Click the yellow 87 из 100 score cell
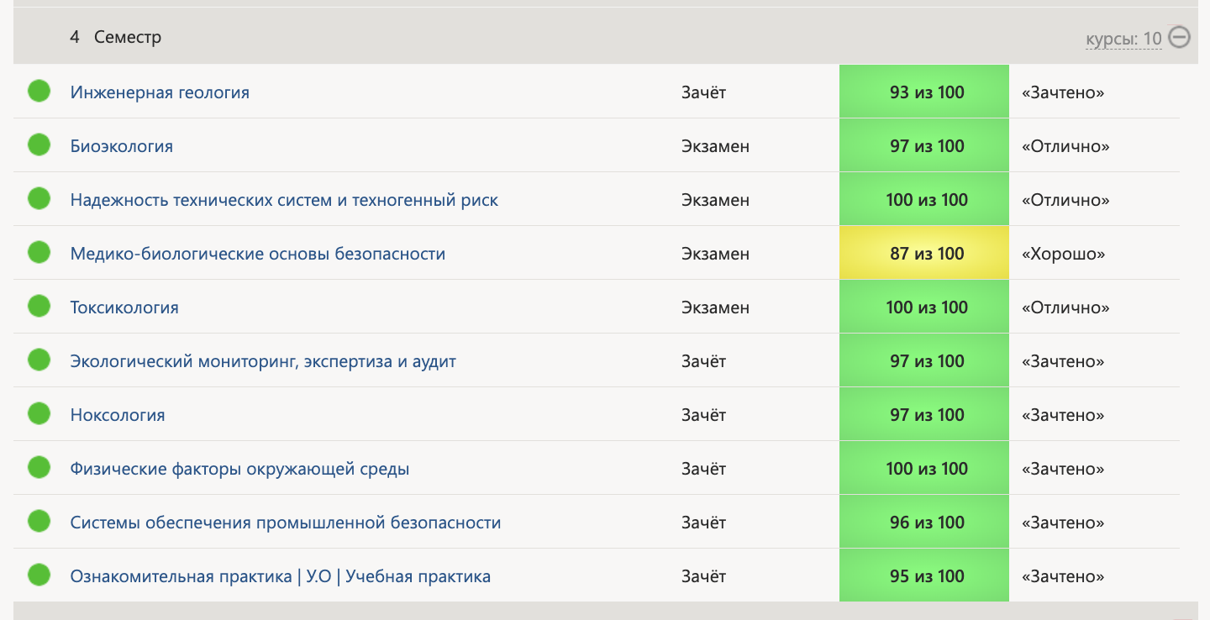 pyautogui.click(x=924, y=253)
